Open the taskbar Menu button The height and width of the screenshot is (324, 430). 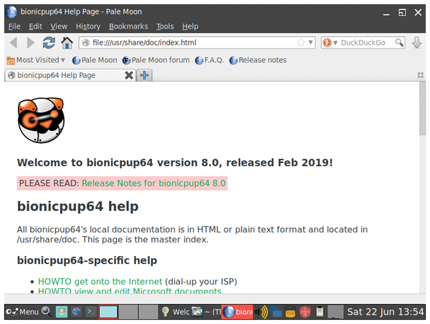click(x=22, y=312)
